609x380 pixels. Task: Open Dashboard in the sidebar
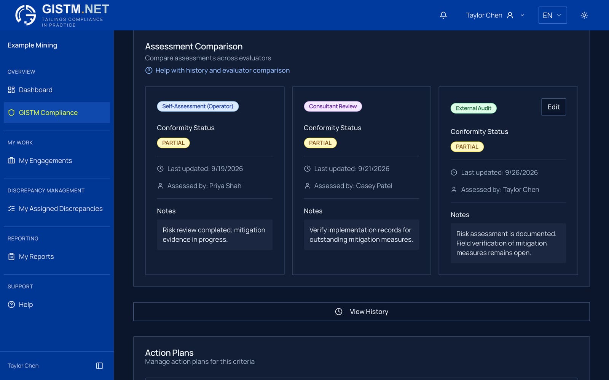click(57, 90)
